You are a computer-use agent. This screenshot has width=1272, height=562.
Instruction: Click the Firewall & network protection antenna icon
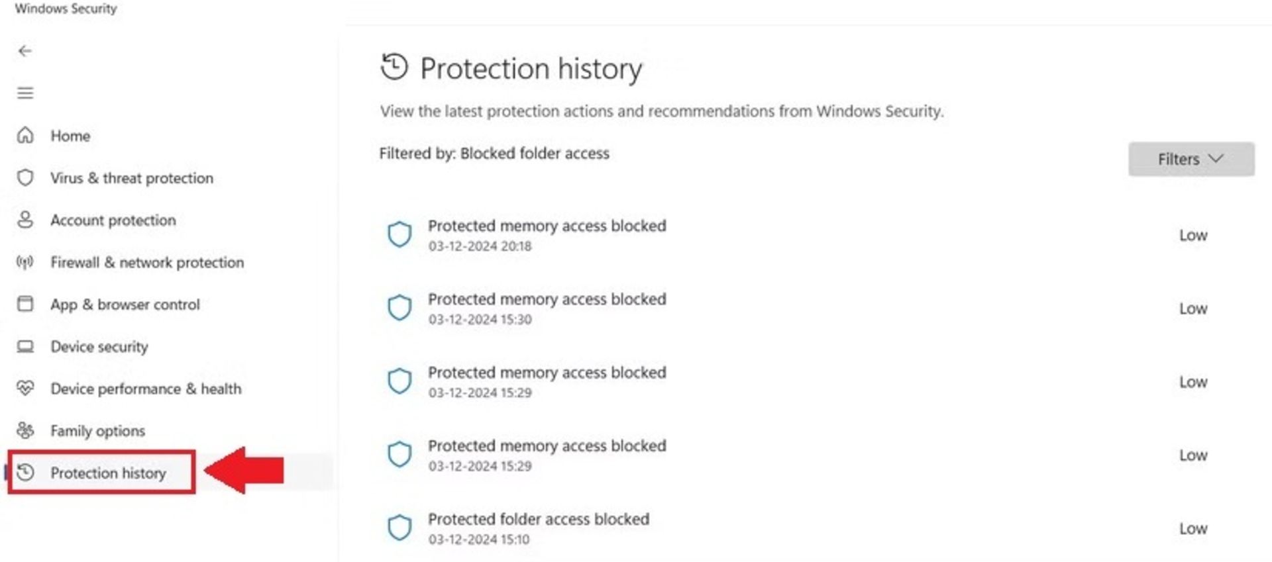(25, 262)
